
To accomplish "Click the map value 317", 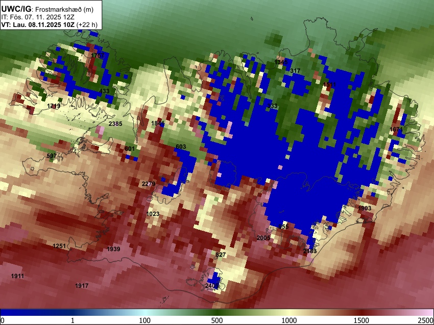I will point(295,71).
